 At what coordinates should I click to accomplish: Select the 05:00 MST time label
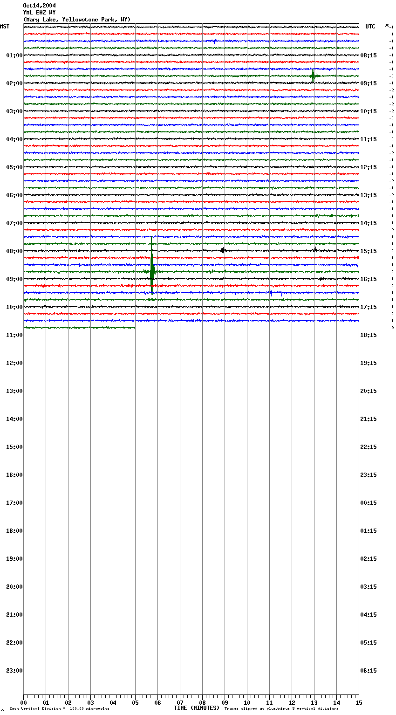(x=14, y=167)
